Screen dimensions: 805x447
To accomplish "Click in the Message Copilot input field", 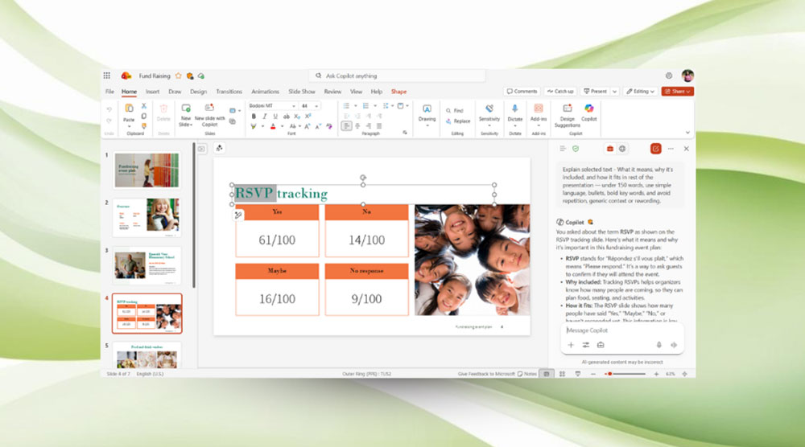I will coord(622,330).
